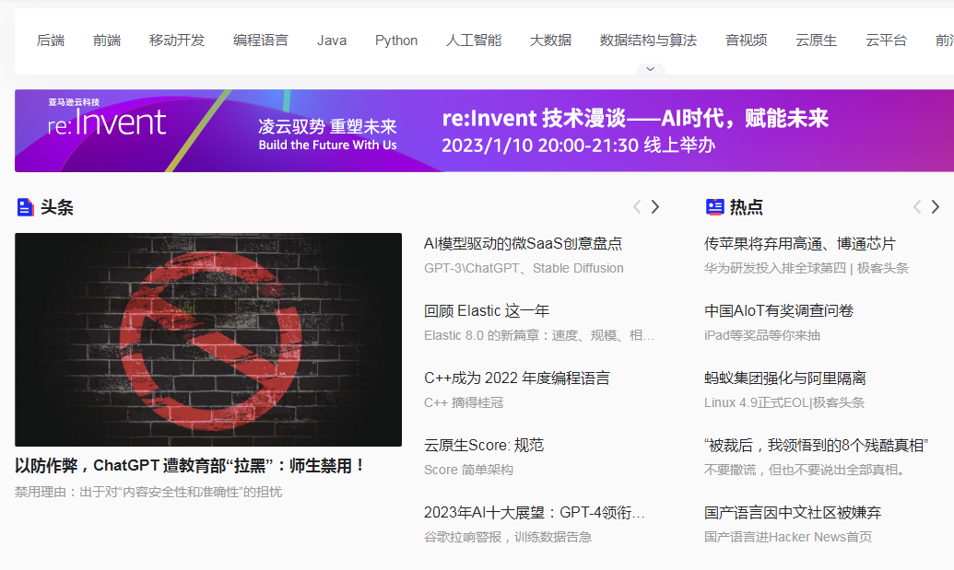Show next 热点 items with right arrow
Screen dimensions: 954x570
936,207
